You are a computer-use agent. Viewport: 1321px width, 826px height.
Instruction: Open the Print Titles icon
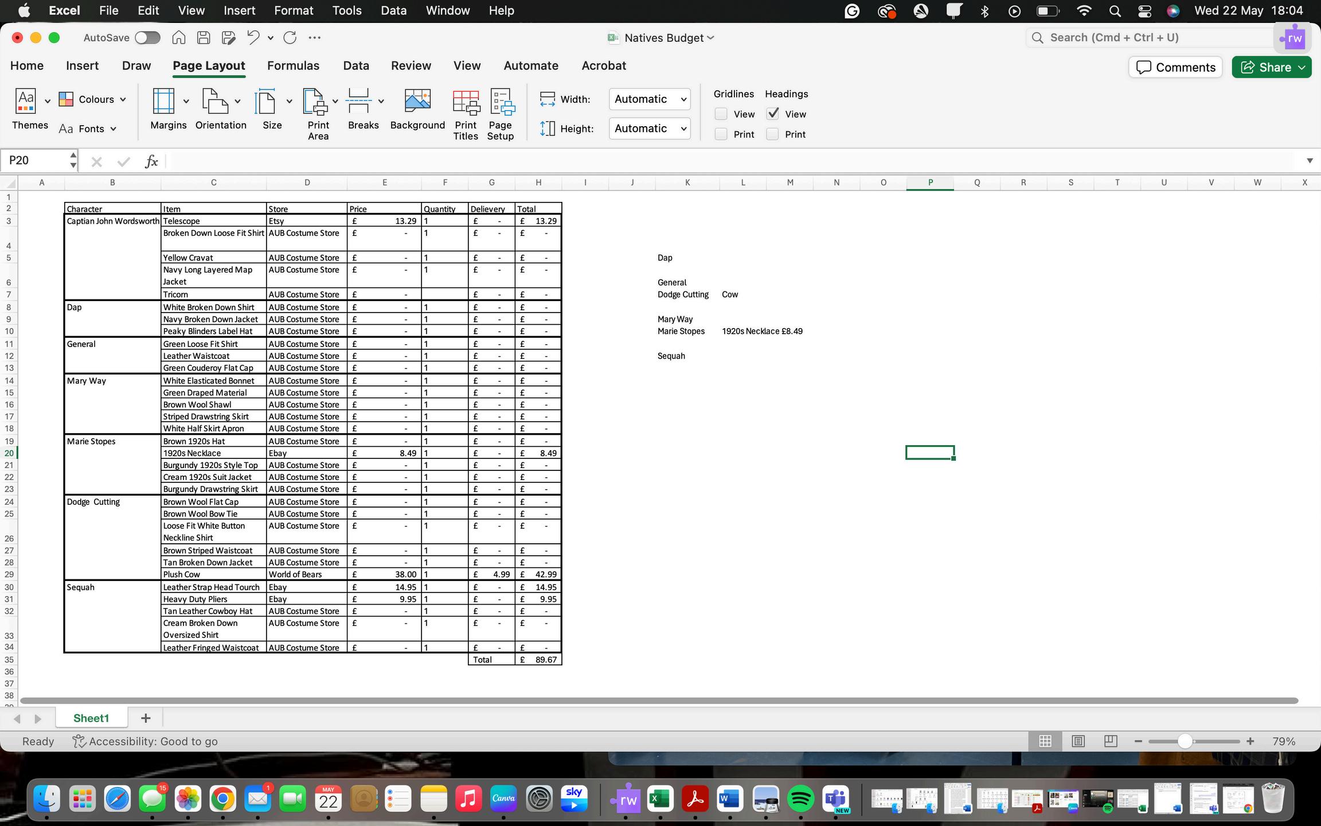(466, 103)
